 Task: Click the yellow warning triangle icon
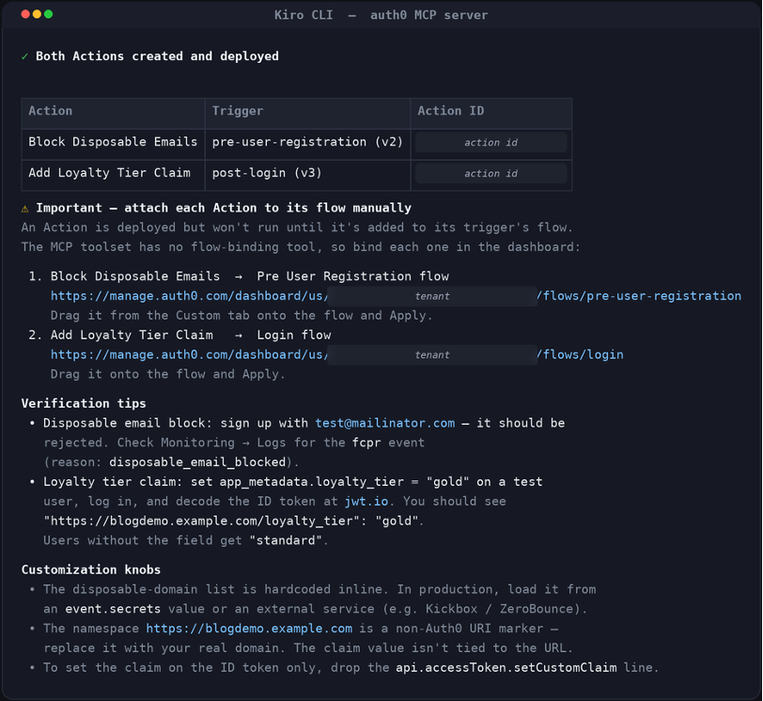pyautogui.click(x=24, y=209)
